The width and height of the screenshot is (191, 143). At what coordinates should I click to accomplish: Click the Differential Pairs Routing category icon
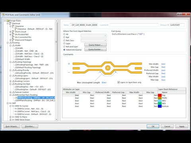[x=13, y=95]
